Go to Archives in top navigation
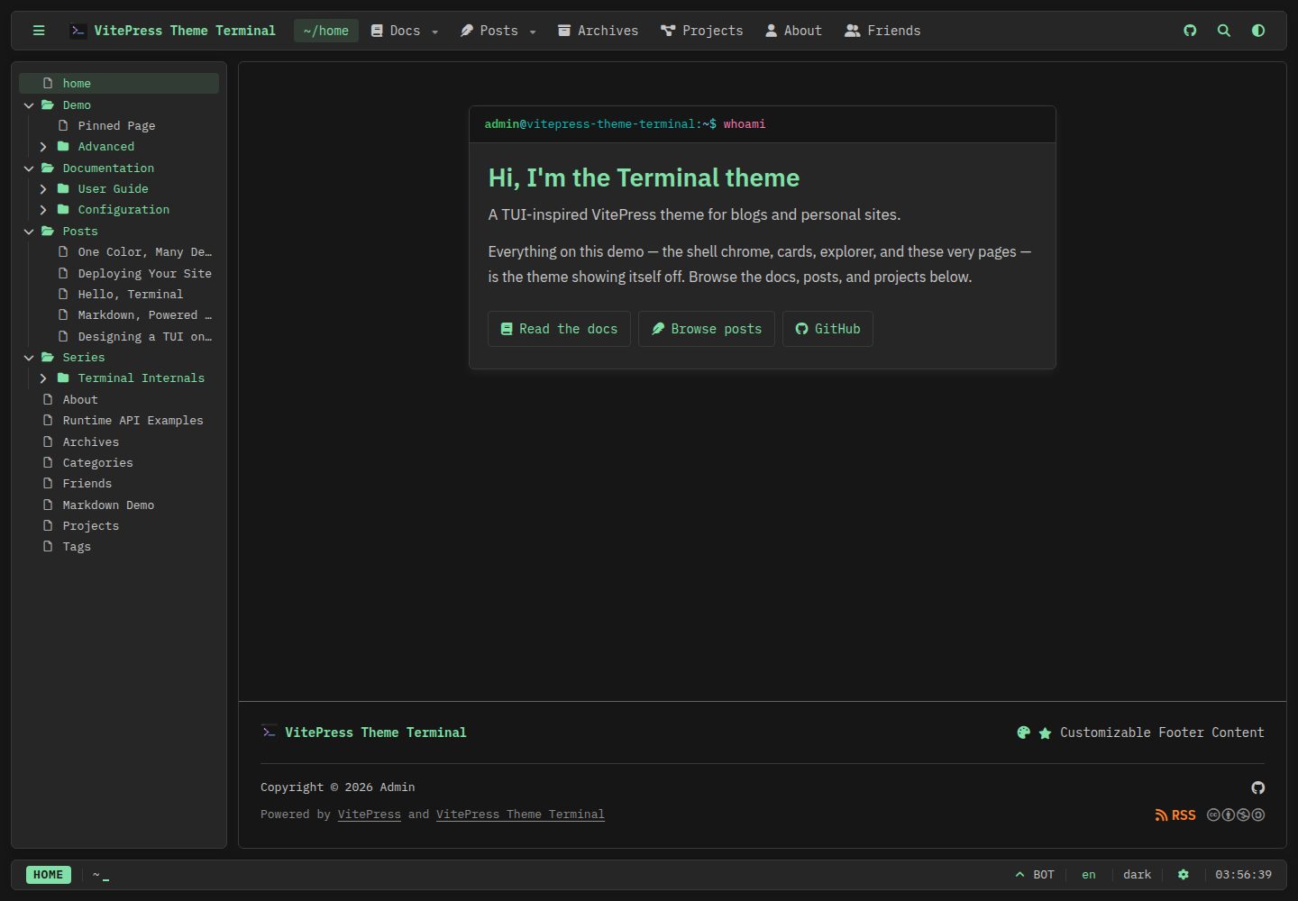 click(598, 31)
